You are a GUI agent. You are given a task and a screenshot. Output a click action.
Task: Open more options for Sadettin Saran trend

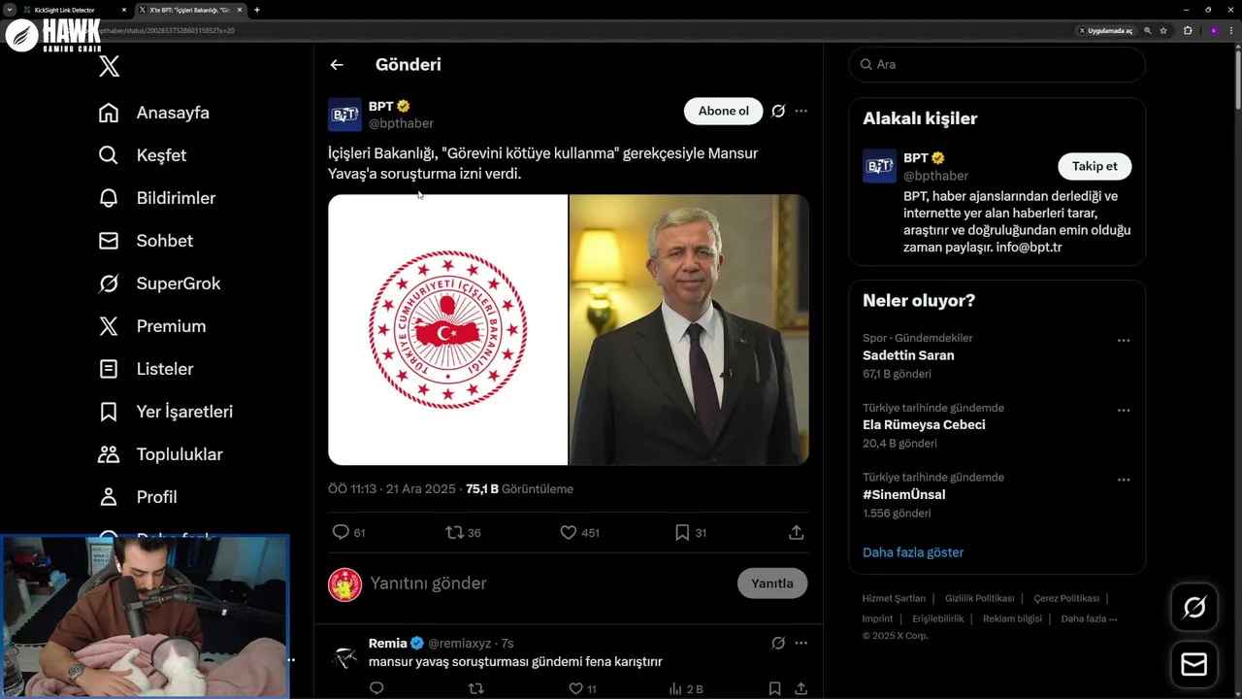1123,341
